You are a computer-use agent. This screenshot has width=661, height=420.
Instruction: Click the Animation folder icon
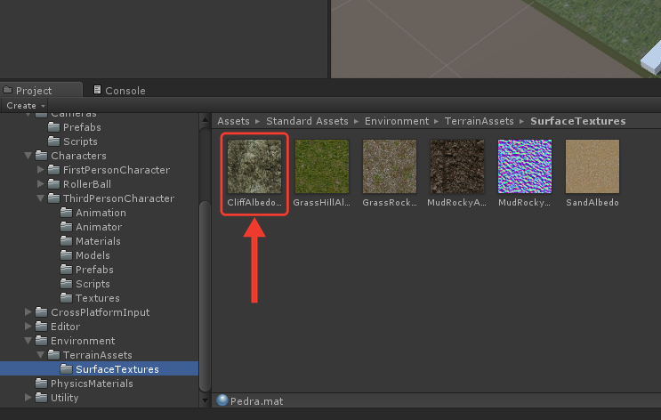[x=66, y=212]
